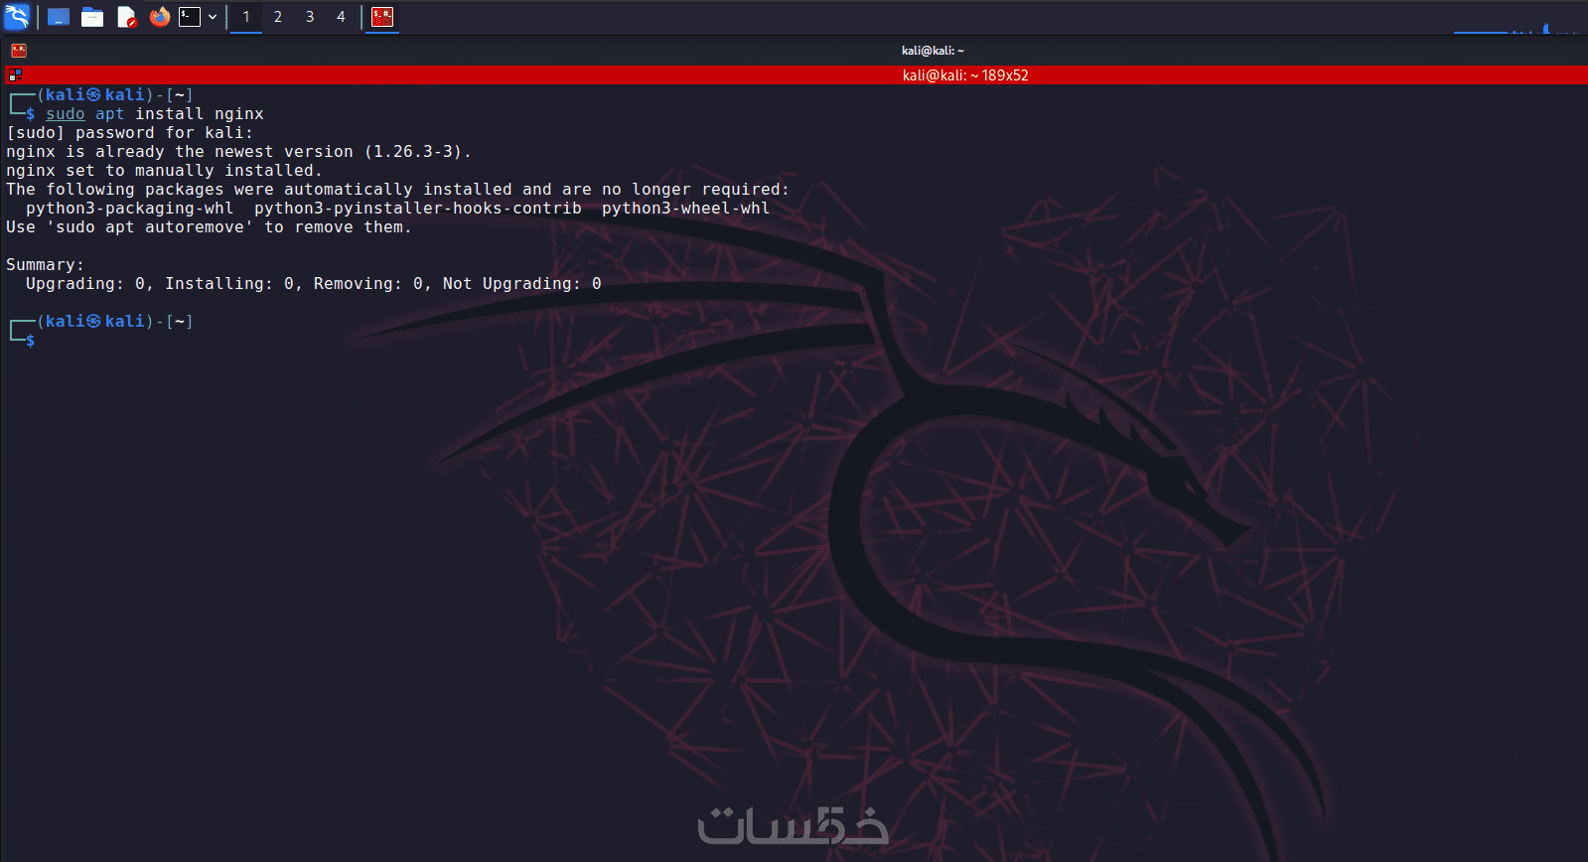1588x862 pixels.
Task: Switch to workspace 1
Action: [x=246, y=17]
